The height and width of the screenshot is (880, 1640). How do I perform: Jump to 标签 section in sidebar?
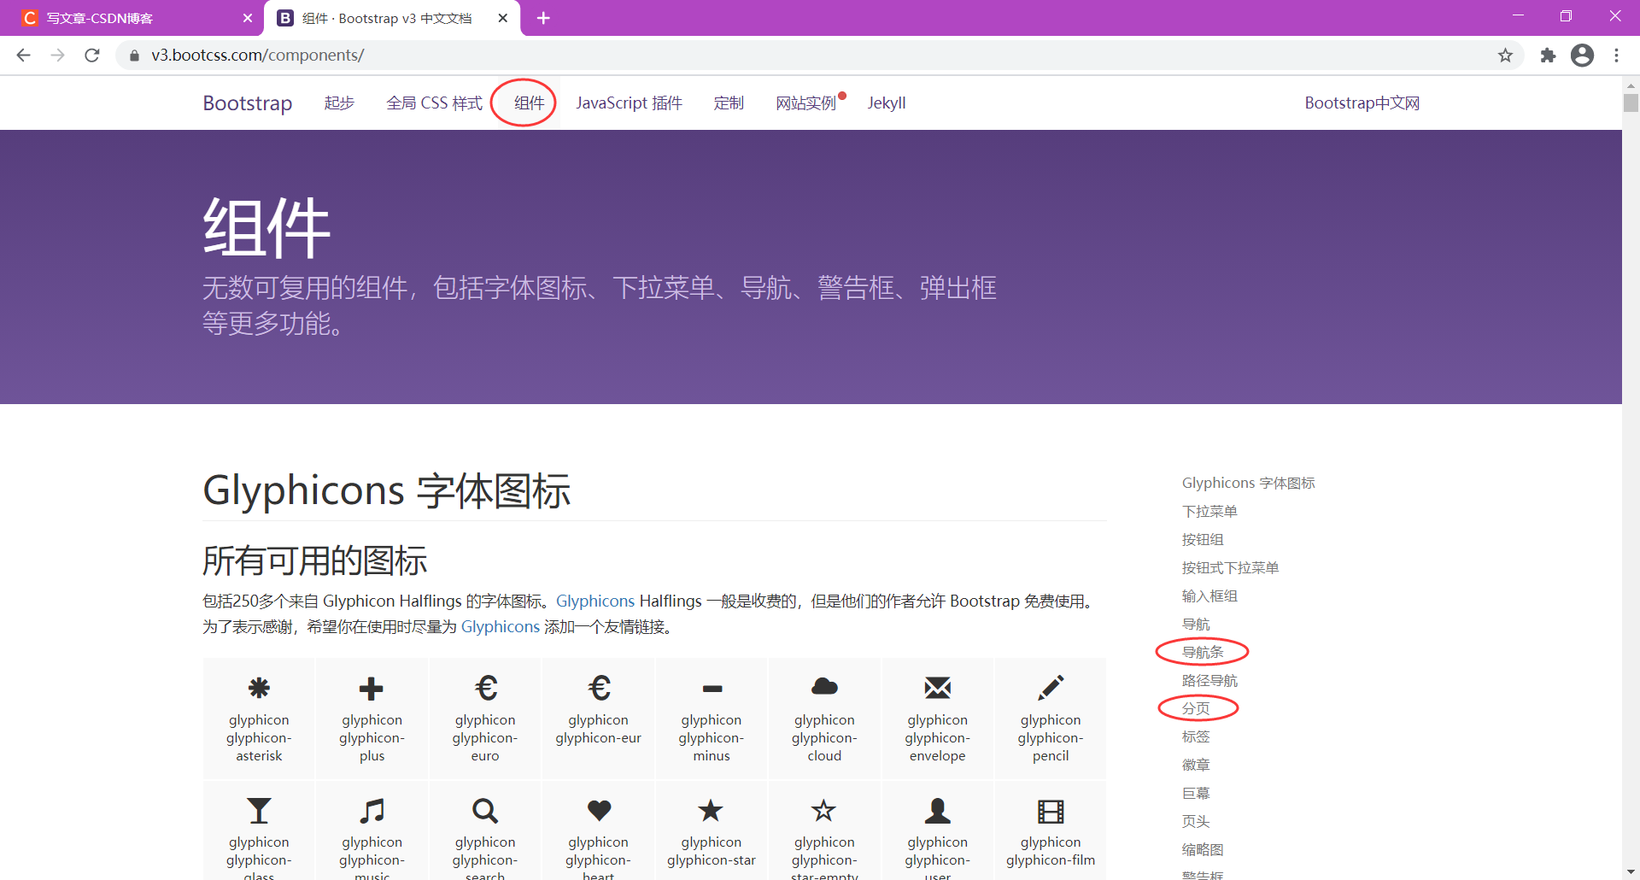(1196, 736)
